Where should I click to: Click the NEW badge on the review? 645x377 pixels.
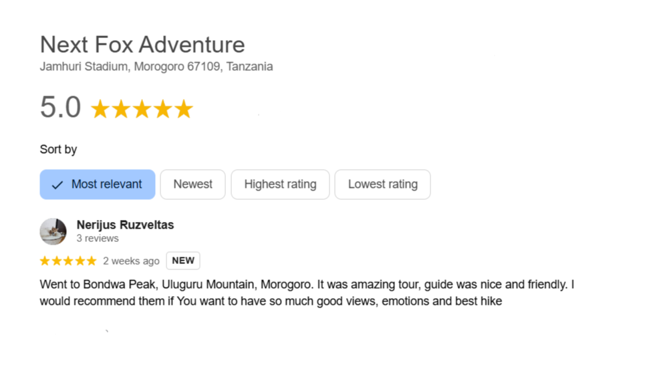[x=183, y=261]
